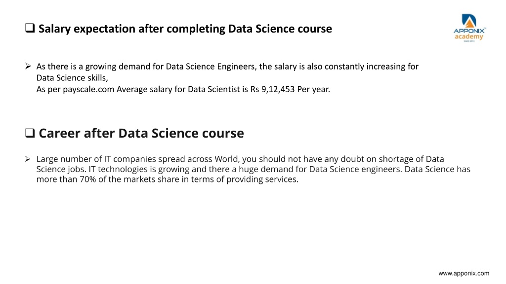Click the arrow bullet before 'Large number of IT'
The height and width of the screenshot is (284, 506).
pyautogui.click(x=28, y=159)
